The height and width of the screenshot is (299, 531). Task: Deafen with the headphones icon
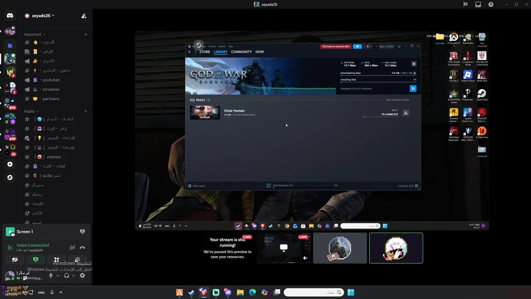tap(66, 275)
